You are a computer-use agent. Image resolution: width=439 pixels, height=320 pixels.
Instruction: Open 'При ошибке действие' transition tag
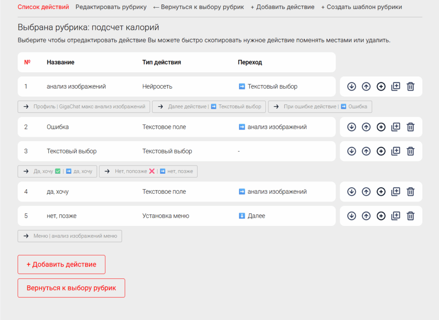pyautogui.click(x=320, y=107)
